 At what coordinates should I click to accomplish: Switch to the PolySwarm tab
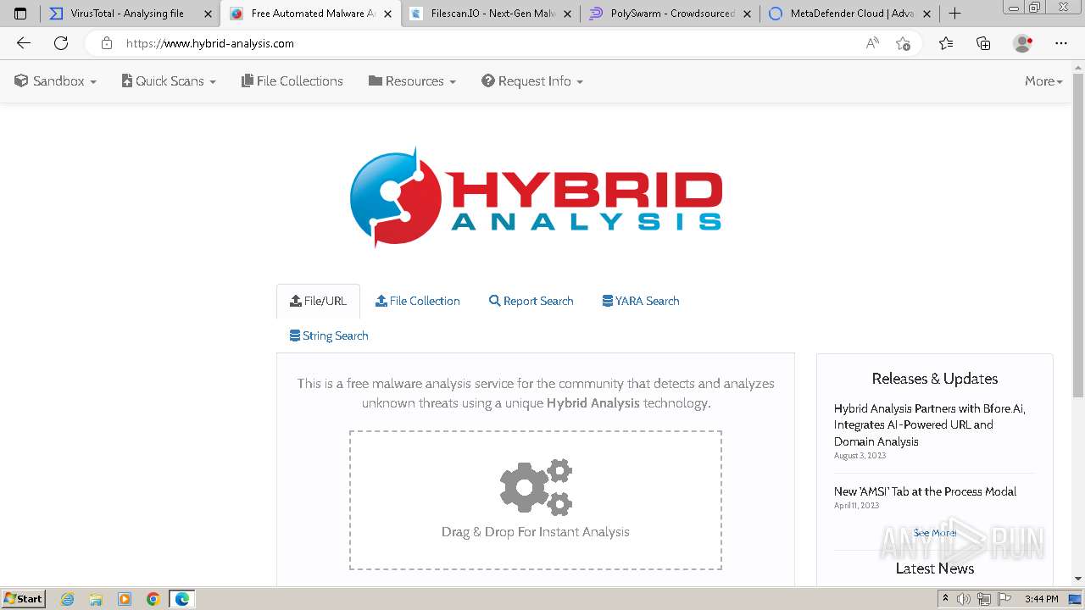(670, 14)
